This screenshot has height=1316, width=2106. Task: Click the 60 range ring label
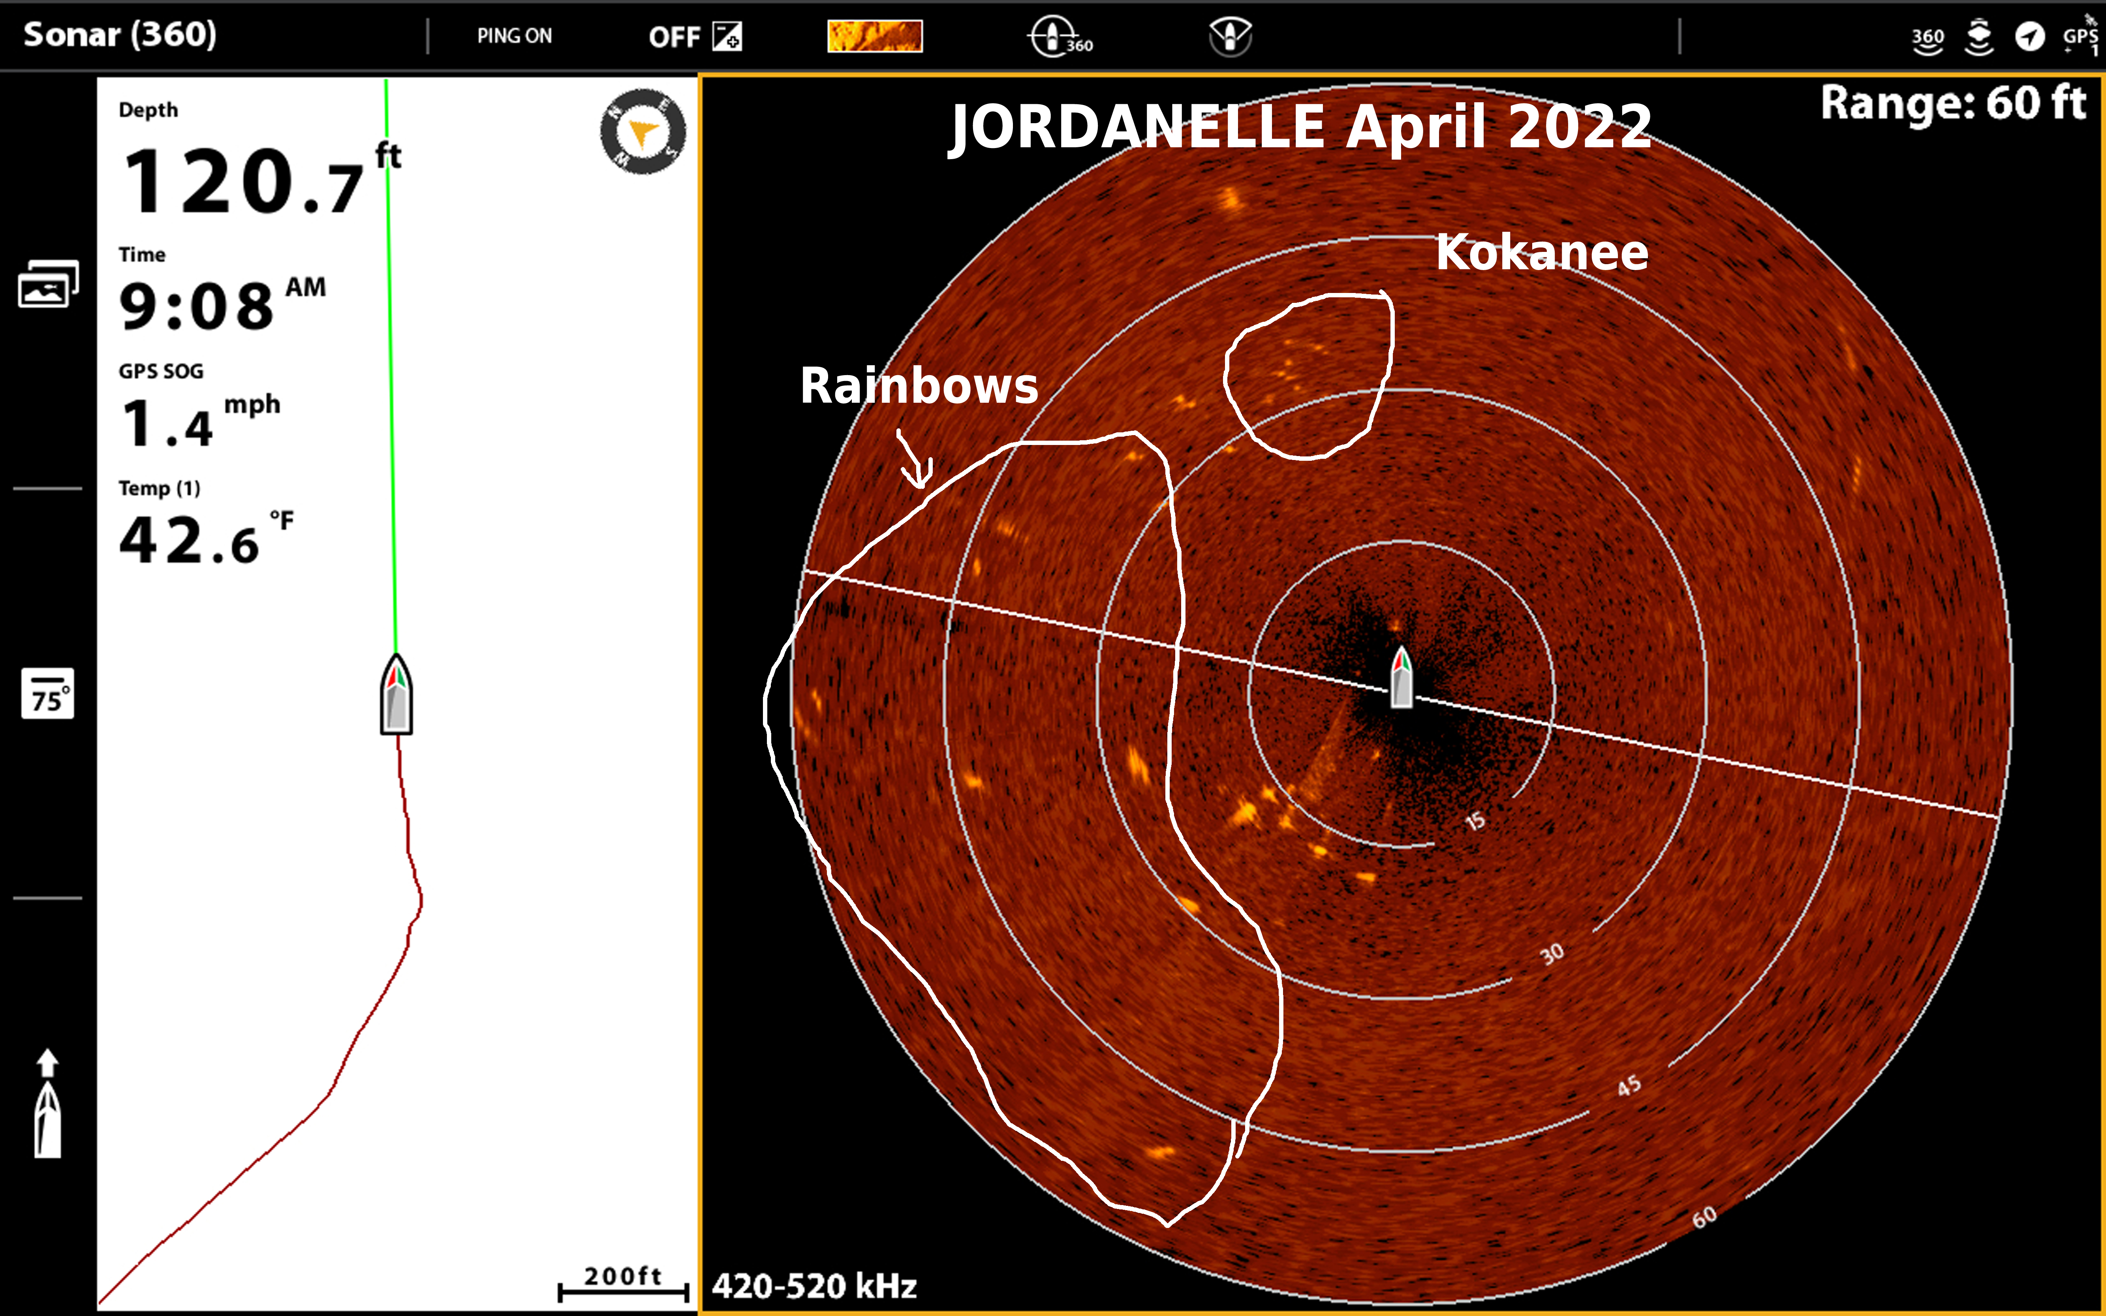click(x=1705, y=1217)
